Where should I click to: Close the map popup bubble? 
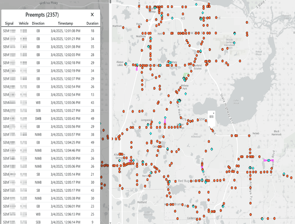214,113
